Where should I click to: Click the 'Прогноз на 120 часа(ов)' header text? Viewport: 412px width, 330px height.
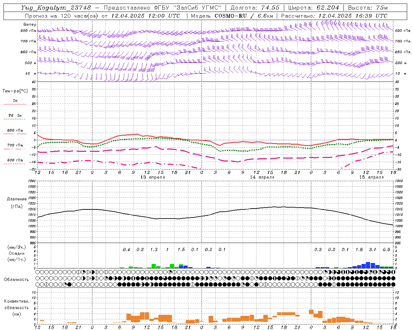[62, 16]
